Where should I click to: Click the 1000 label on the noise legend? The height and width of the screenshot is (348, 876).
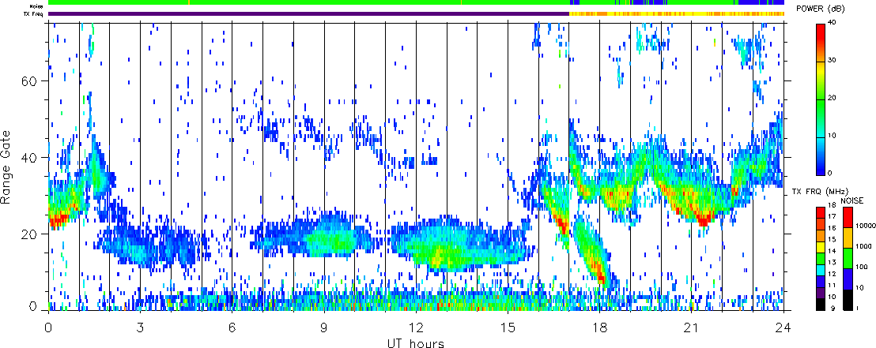863,246
